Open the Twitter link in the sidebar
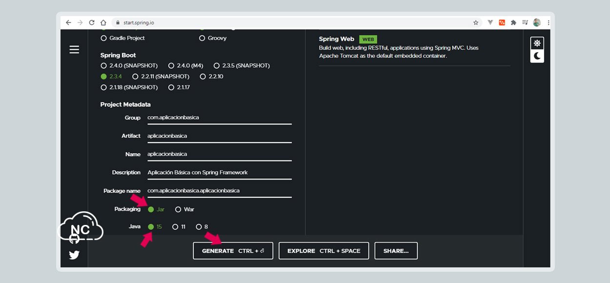The image size is (610, 283). [x=74, y=255]
